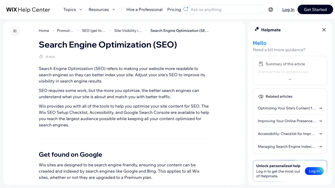Go to Promot… breadcrumb
This screenshot has height=188, width=335.
coord(65,31)
